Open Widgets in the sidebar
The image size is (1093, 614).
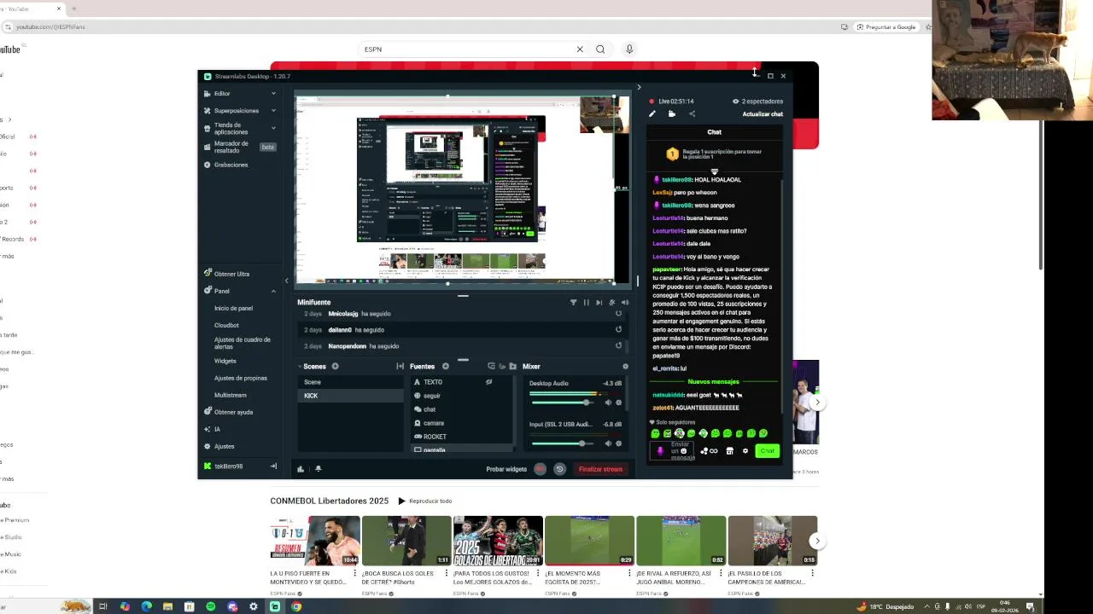click(x=225, y=361)
